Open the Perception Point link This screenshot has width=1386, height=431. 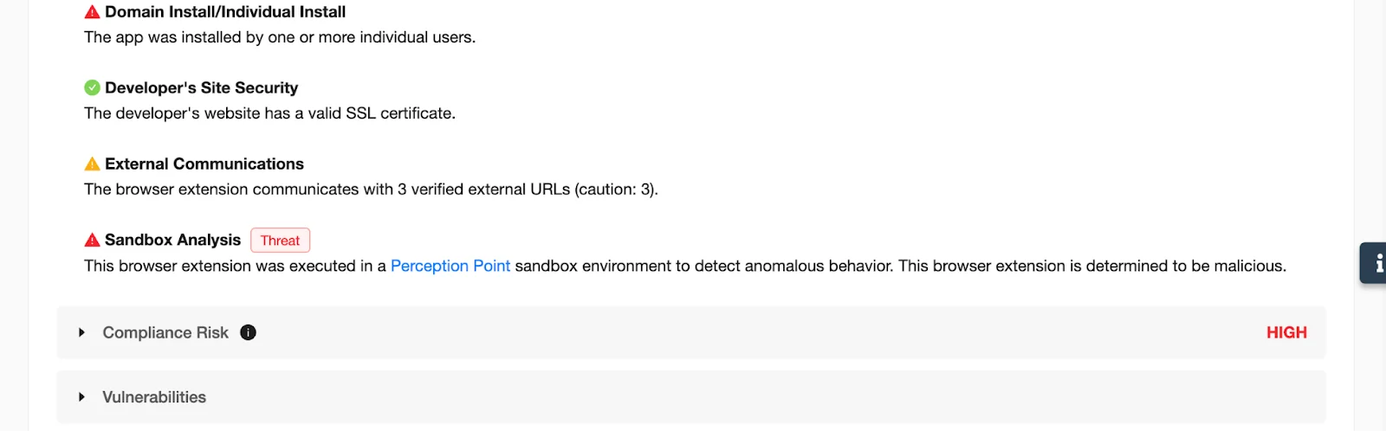(x=450, y=266)
